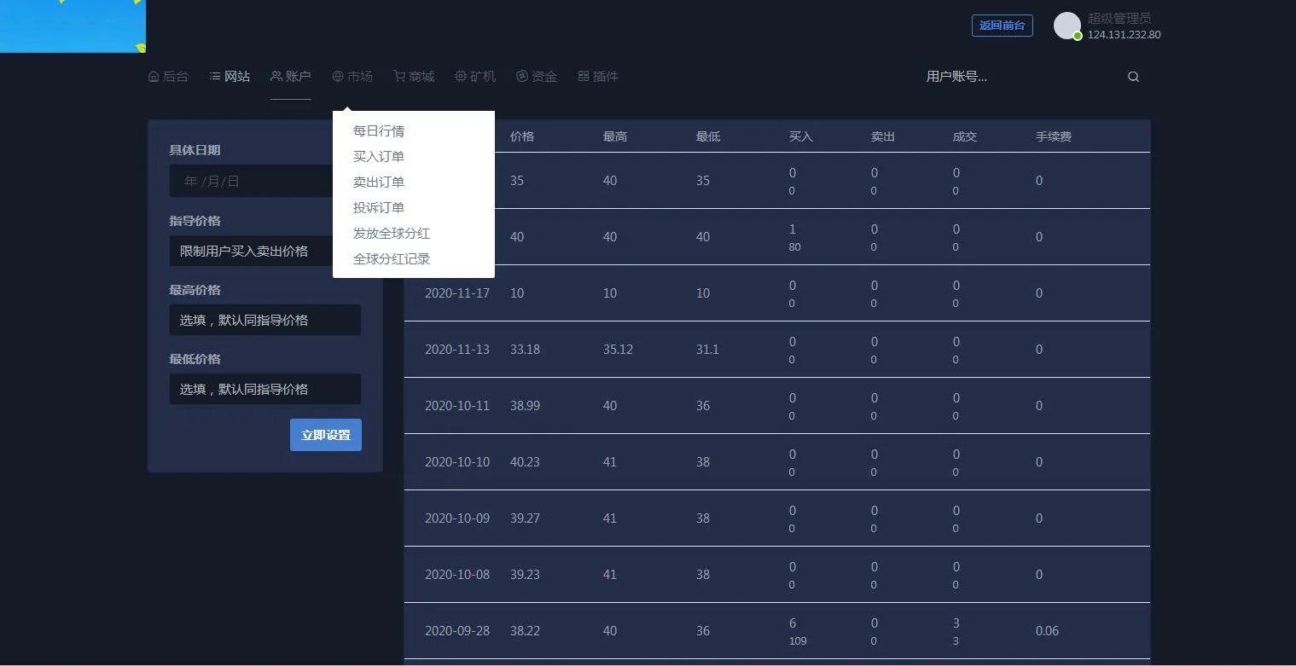
Task: Click the globe icon beside 市场
Action: [x=338, y=77]
